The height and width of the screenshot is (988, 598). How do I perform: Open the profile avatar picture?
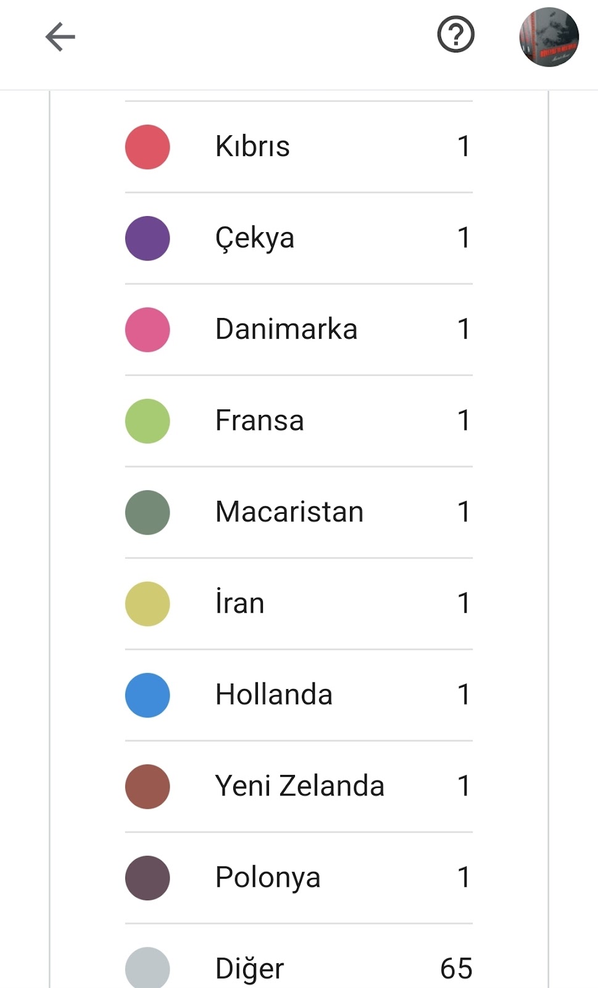pos(549,37)
